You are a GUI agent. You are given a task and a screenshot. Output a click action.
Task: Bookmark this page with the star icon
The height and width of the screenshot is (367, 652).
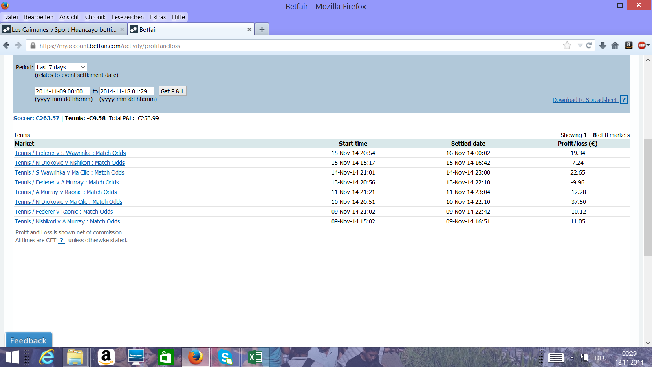coord(567,46)
